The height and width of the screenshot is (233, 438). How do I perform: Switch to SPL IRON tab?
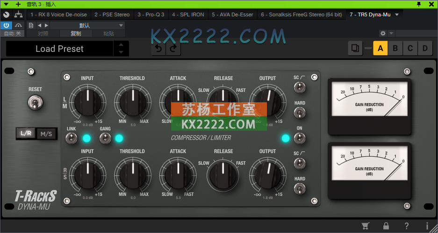coord(188,14)
